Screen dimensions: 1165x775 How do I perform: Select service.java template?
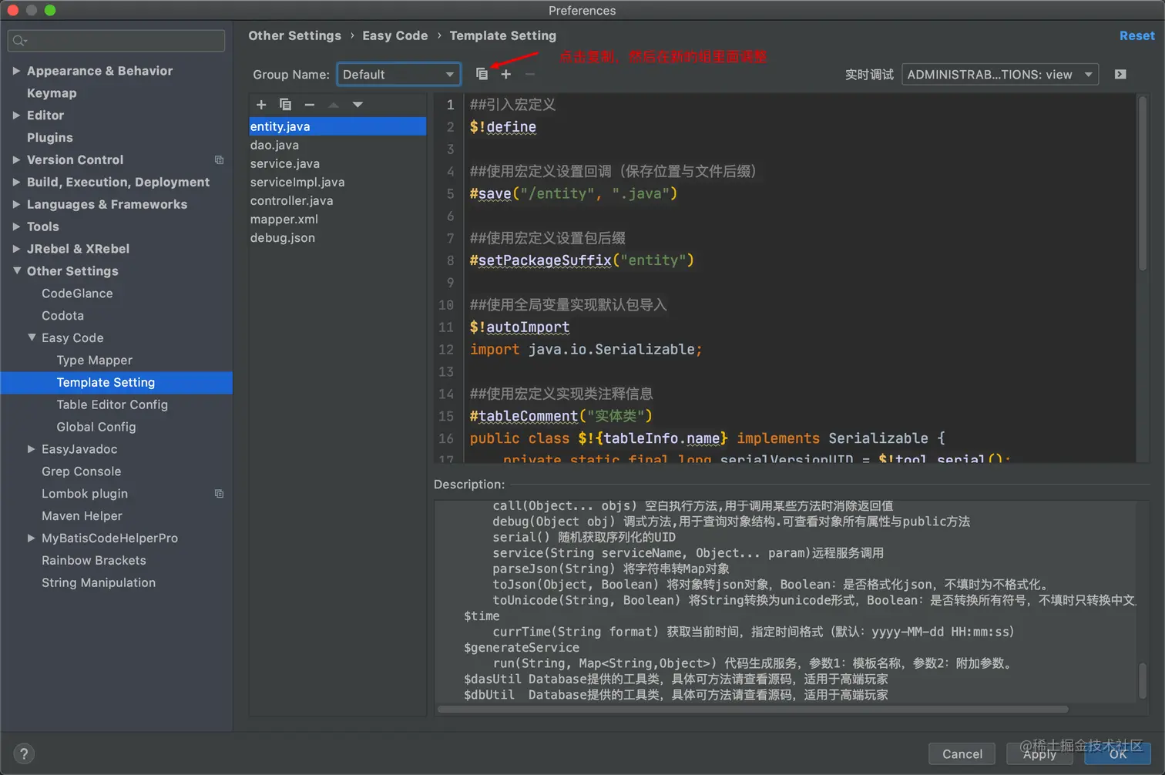click(337, 163)
